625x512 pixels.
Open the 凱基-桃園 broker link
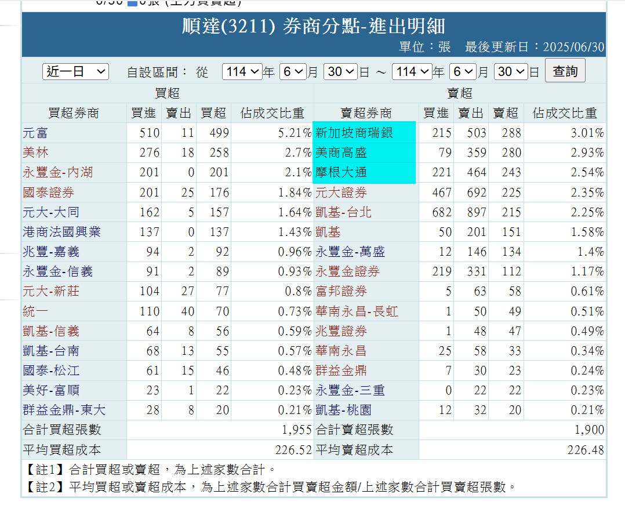(x=343, y=410)
